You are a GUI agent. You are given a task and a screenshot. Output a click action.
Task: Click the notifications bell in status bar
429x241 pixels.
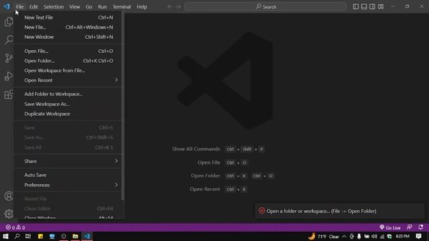(x=421, y=228)
